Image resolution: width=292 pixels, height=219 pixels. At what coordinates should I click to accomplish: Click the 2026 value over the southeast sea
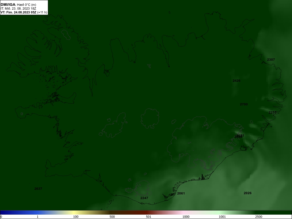click(x=248, y=193)
